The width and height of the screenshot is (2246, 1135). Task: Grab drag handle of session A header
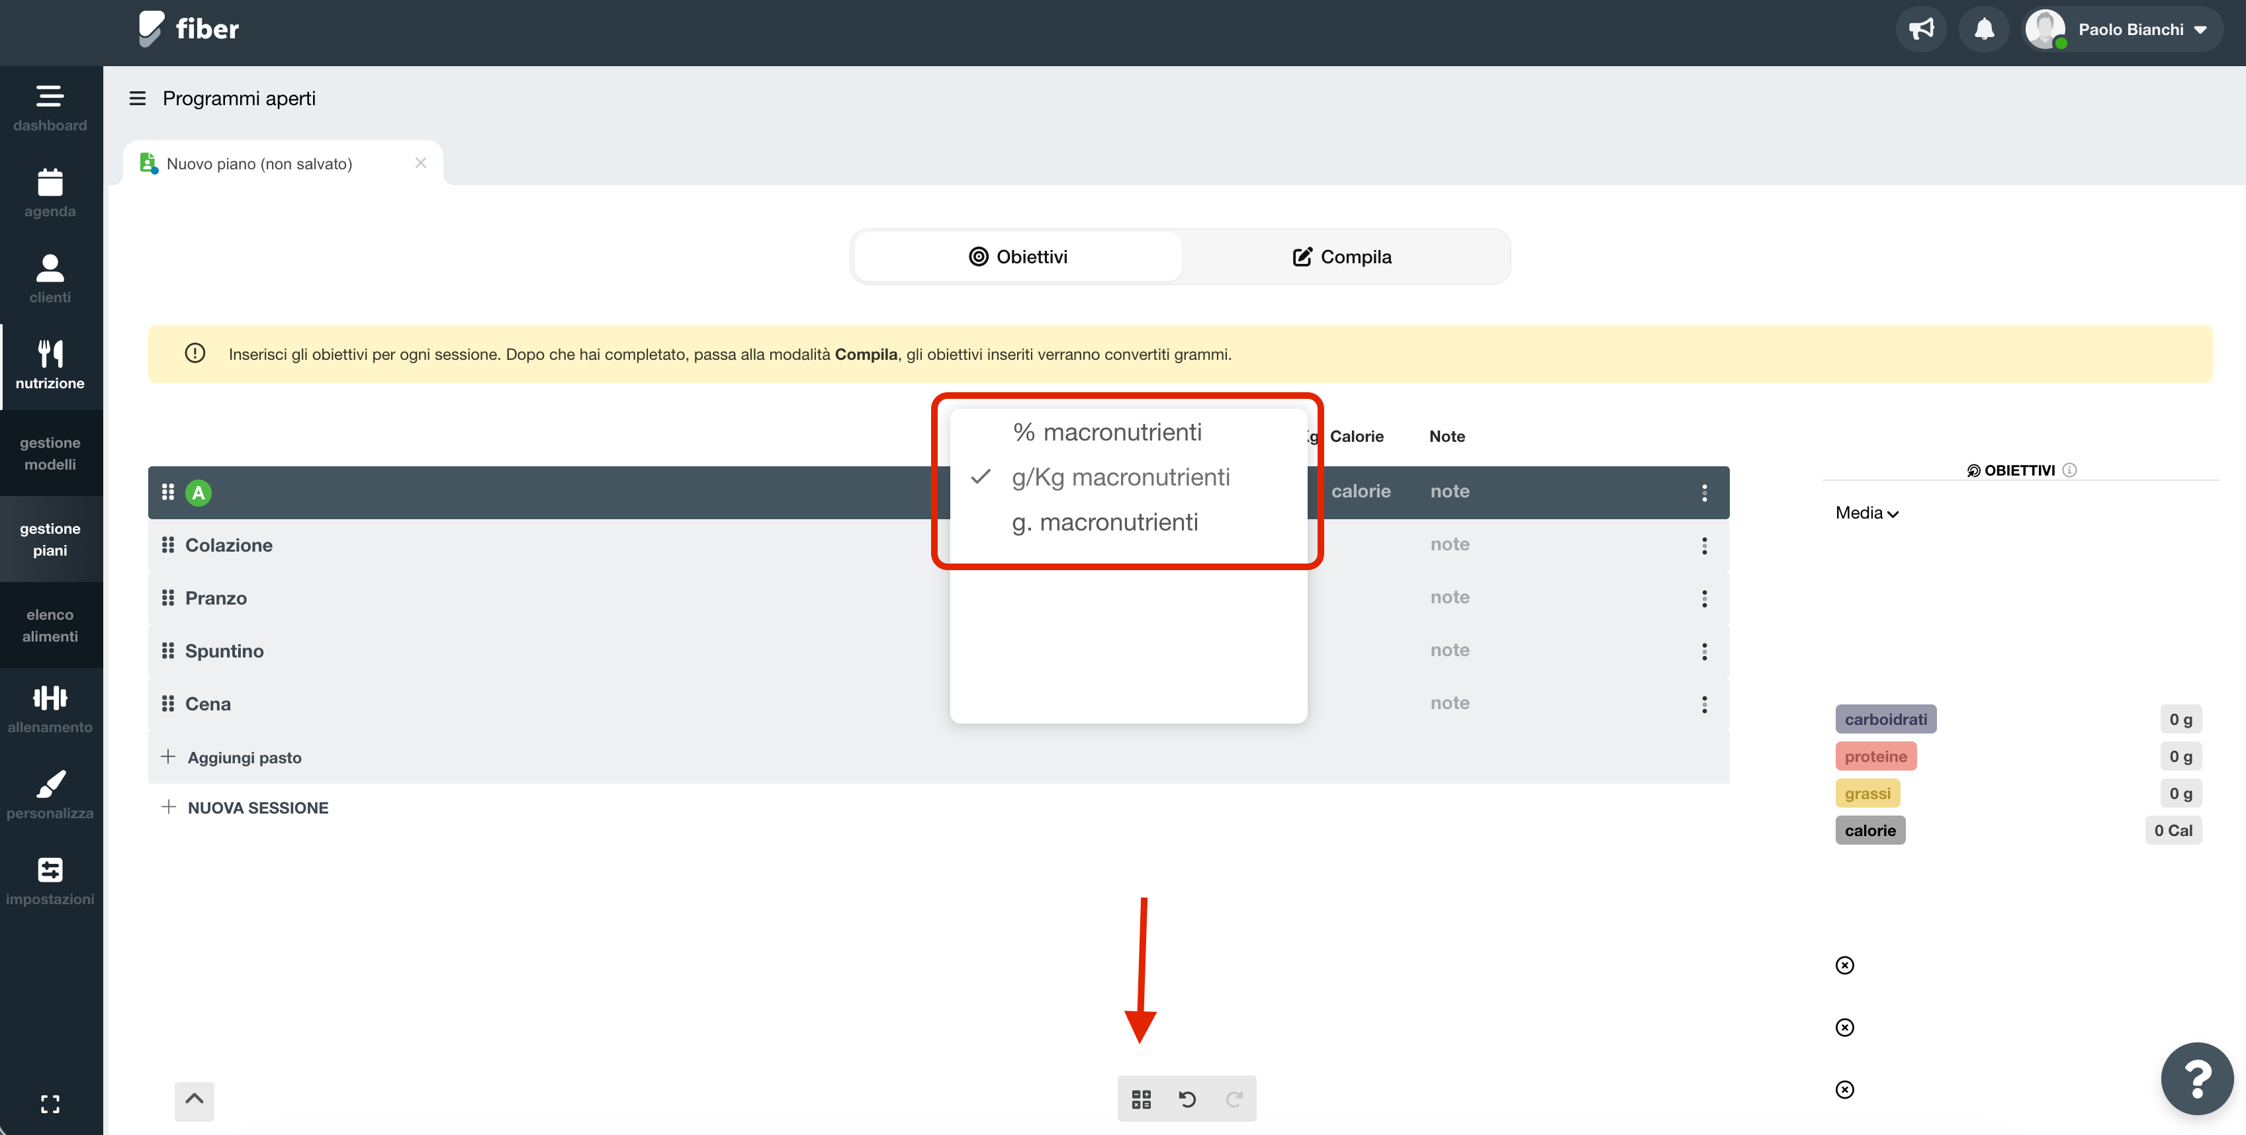coord(167,493)
